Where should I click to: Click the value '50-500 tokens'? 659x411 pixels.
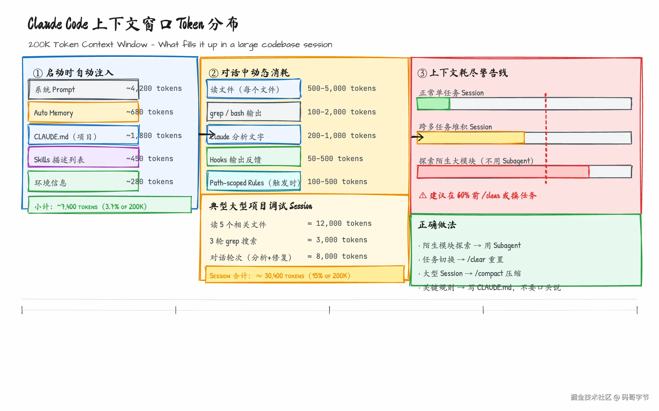(335, 159)
